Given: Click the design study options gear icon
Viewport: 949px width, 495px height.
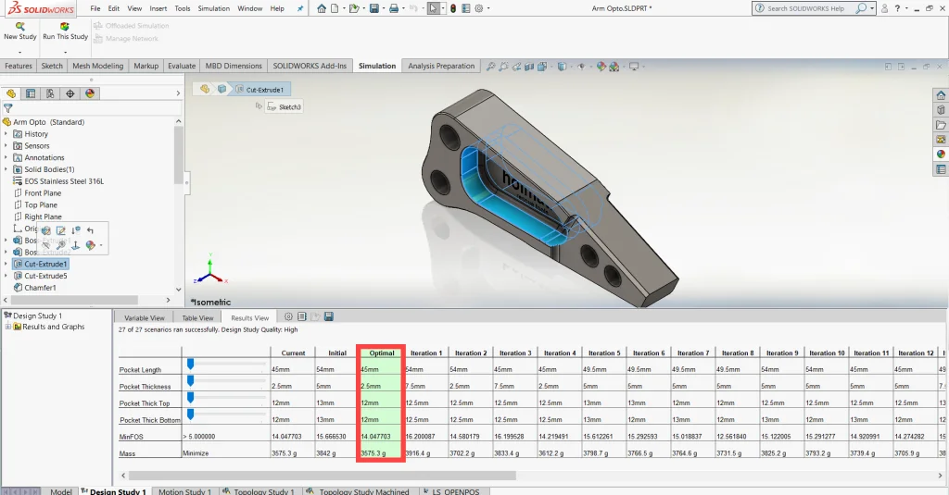Looking at the screenshot, I should 288,316.
